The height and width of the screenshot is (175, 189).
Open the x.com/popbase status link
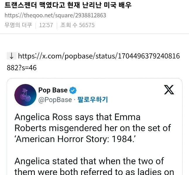[x=99, y=56]
